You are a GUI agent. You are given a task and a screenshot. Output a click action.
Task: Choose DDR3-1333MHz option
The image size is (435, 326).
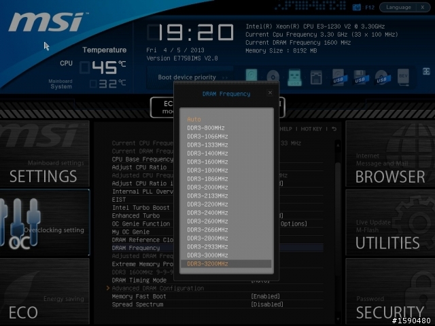pyautogui.click(x=207, y=145)
